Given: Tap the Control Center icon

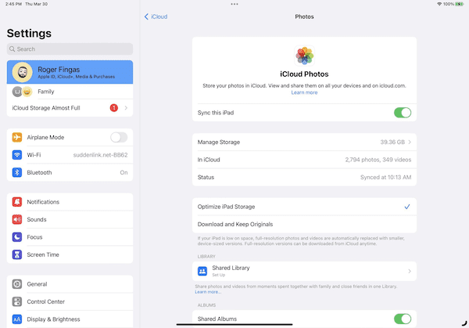Looking at the screenshot, I should click(17, 301).
